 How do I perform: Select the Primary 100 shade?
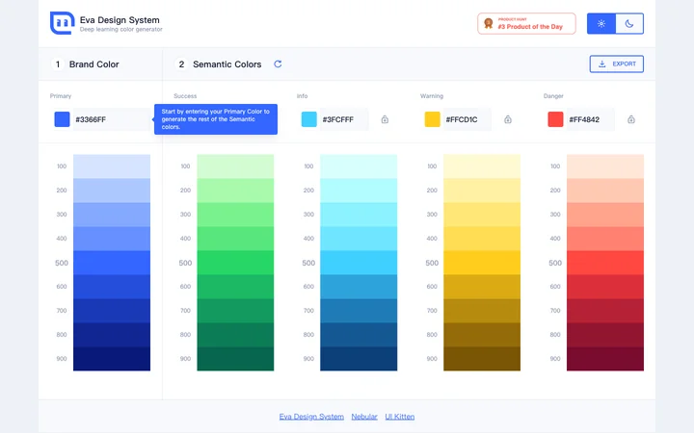tap(112, 166)
